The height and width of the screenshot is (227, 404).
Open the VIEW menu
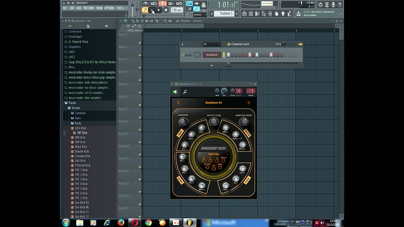[x=99, y=8]
